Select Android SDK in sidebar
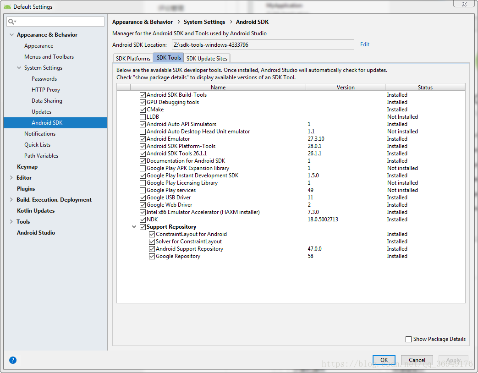 click(x=55, y=122)
